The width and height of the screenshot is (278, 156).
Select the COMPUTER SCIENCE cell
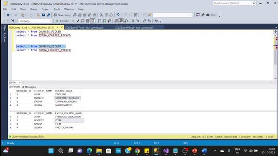[67, 98]
